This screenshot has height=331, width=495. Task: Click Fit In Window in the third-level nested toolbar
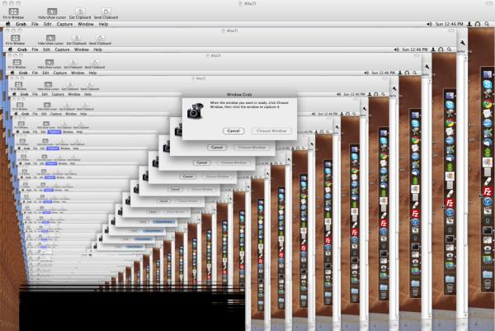[x=16, y=64]
